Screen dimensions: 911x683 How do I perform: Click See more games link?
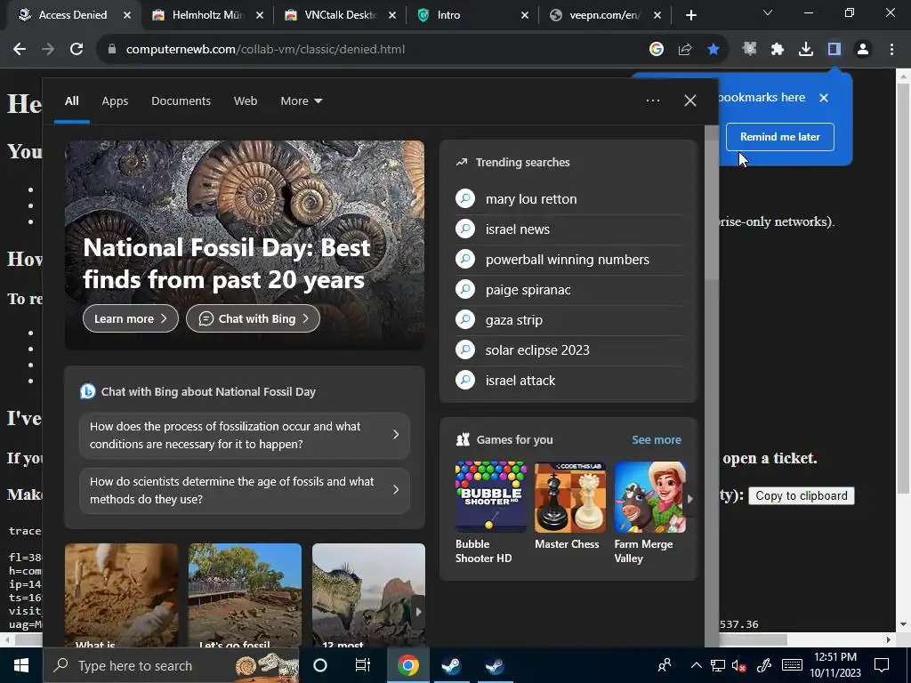coord(657,439)
